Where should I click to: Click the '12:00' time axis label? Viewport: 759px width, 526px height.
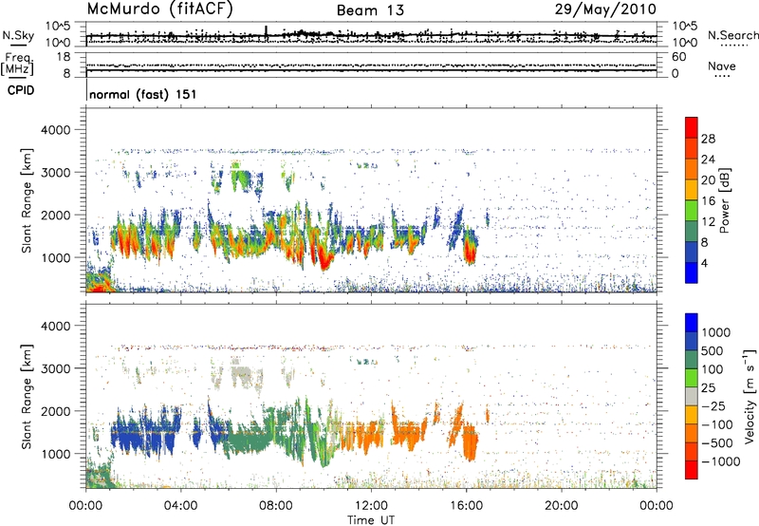pos(371,506)
